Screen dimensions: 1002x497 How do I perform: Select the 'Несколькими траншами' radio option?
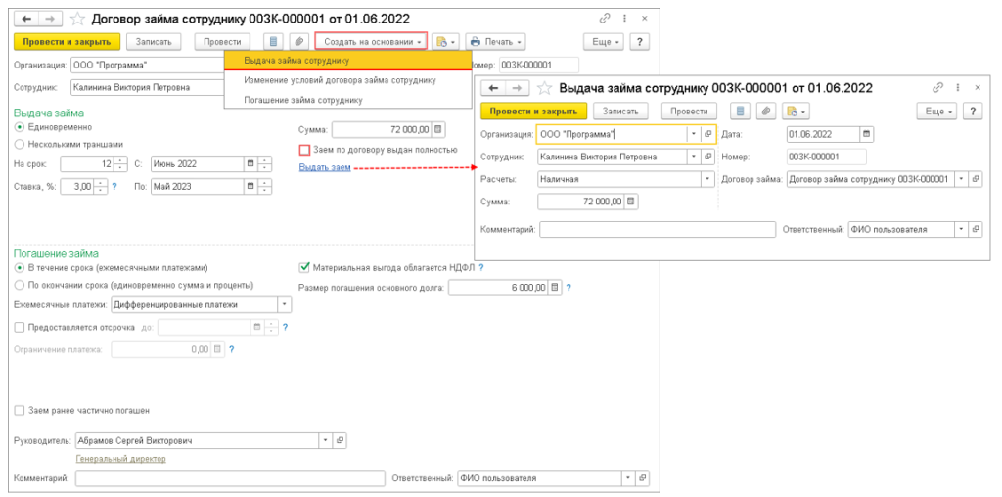[x=20, y=143]
